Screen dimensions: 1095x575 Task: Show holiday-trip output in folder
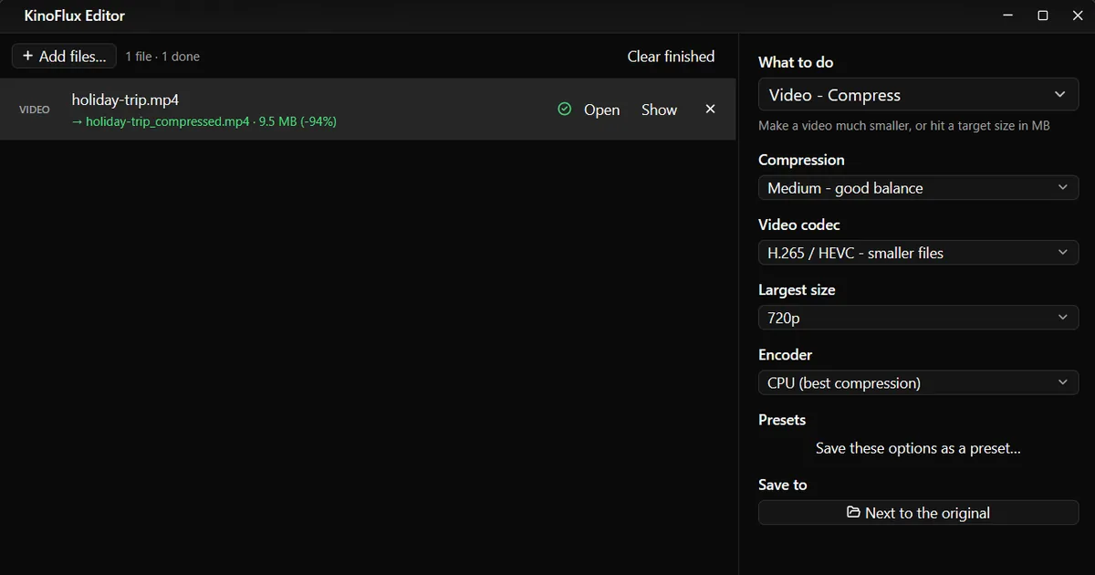click(659, 110)
